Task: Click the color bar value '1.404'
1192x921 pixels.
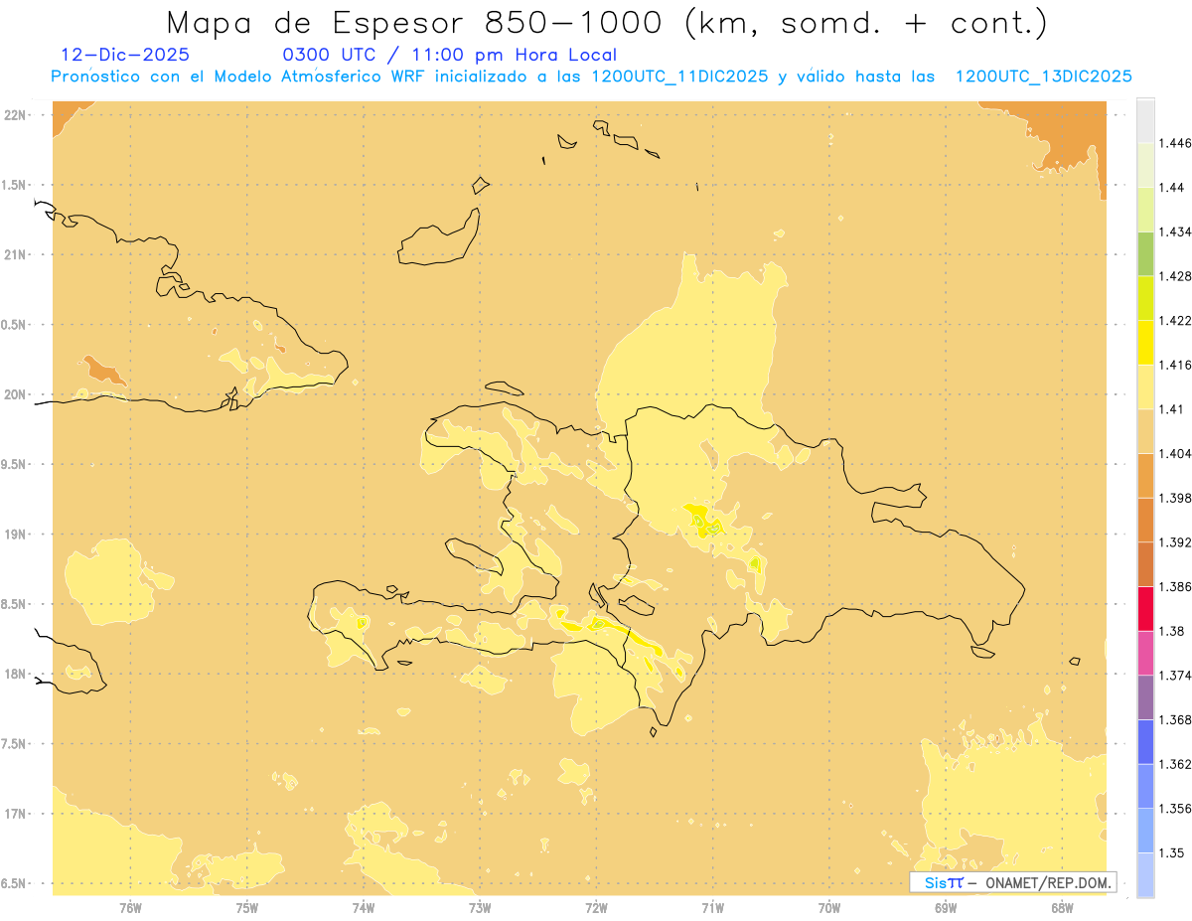Action: pyautogui.click(x=1175, y=453)
